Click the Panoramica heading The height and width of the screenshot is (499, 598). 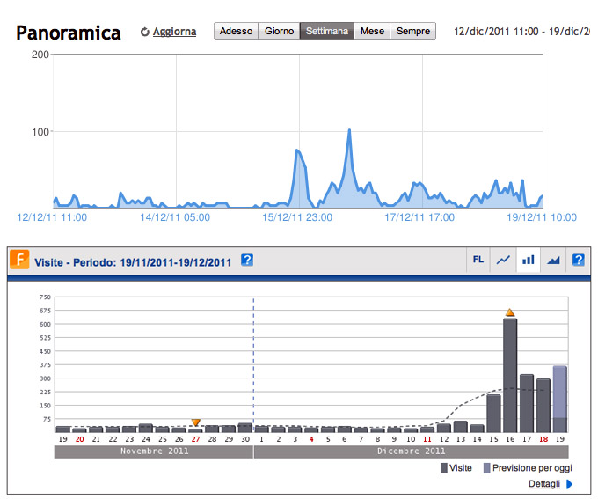tap(69, 33)
